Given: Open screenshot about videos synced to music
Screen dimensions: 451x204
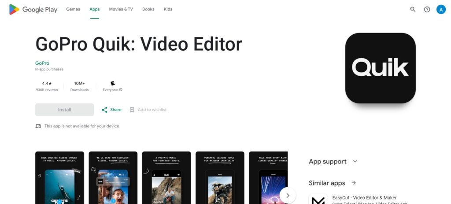Looking at the screenshot, I should pos(59,178).
